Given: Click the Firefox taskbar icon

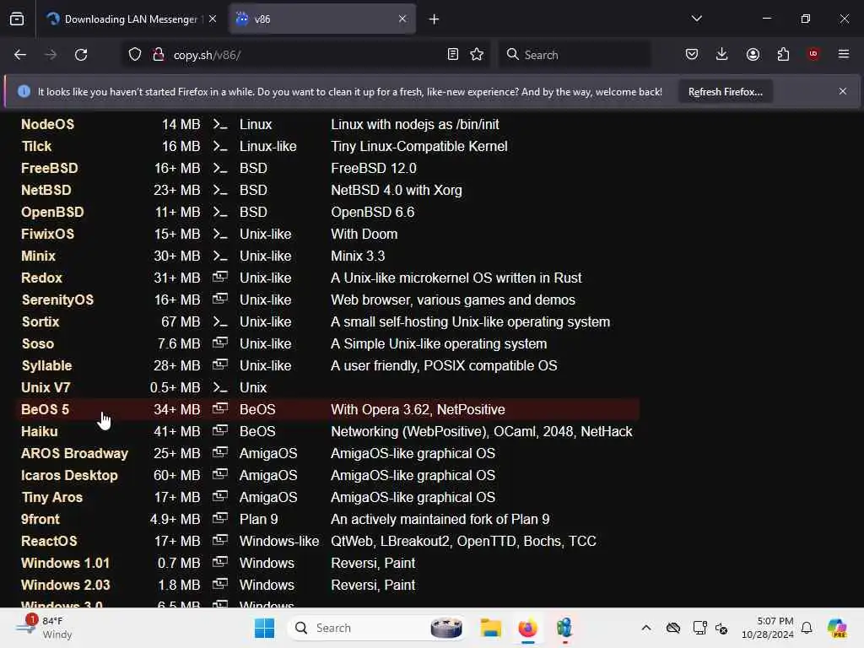Looking at the screenshot, I should click(x=527, y=628).
